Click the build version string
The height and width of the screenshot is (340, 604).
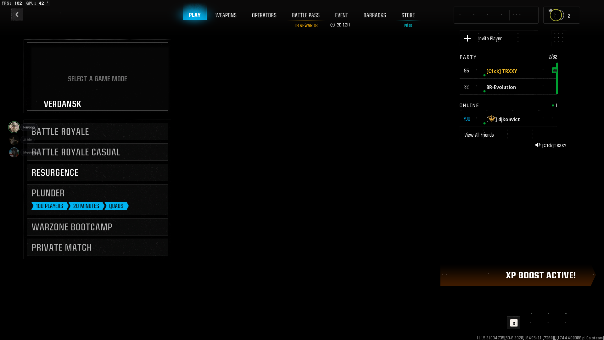[540, 338]
